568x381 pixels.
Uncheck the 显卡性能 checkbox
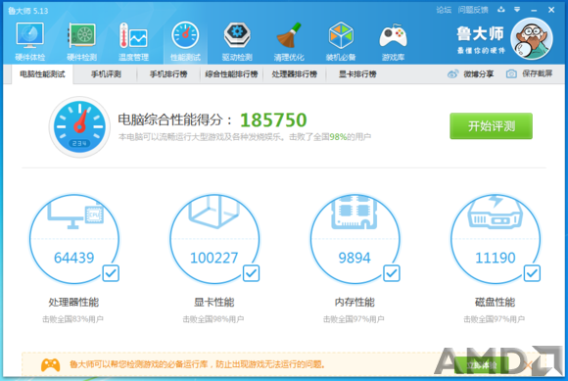(x=251, y=273)
